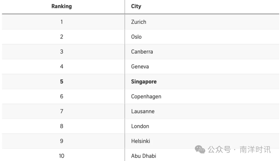Click the Ranking column header
280x161 pixels.
62,6
